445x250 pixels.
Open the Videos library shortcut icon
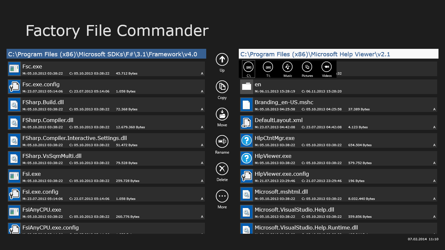point(327,67)
